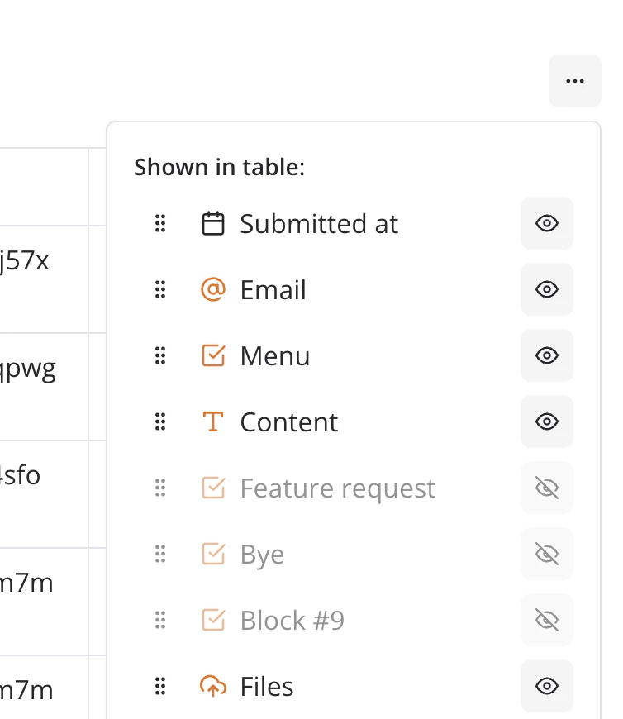
Task: Show the Feature request column
Action: 546,488
